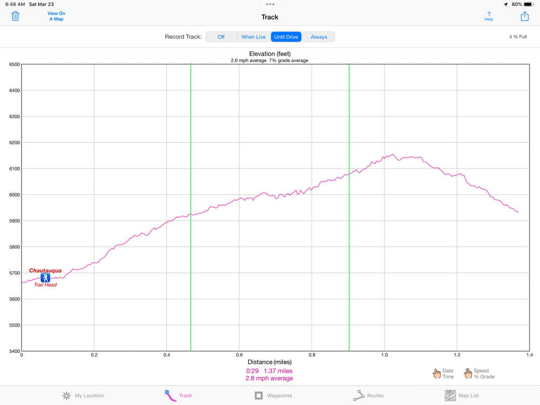540x405 pixels.
Task: Tap the three dots multitasking handle
Action: coord(270,4)
